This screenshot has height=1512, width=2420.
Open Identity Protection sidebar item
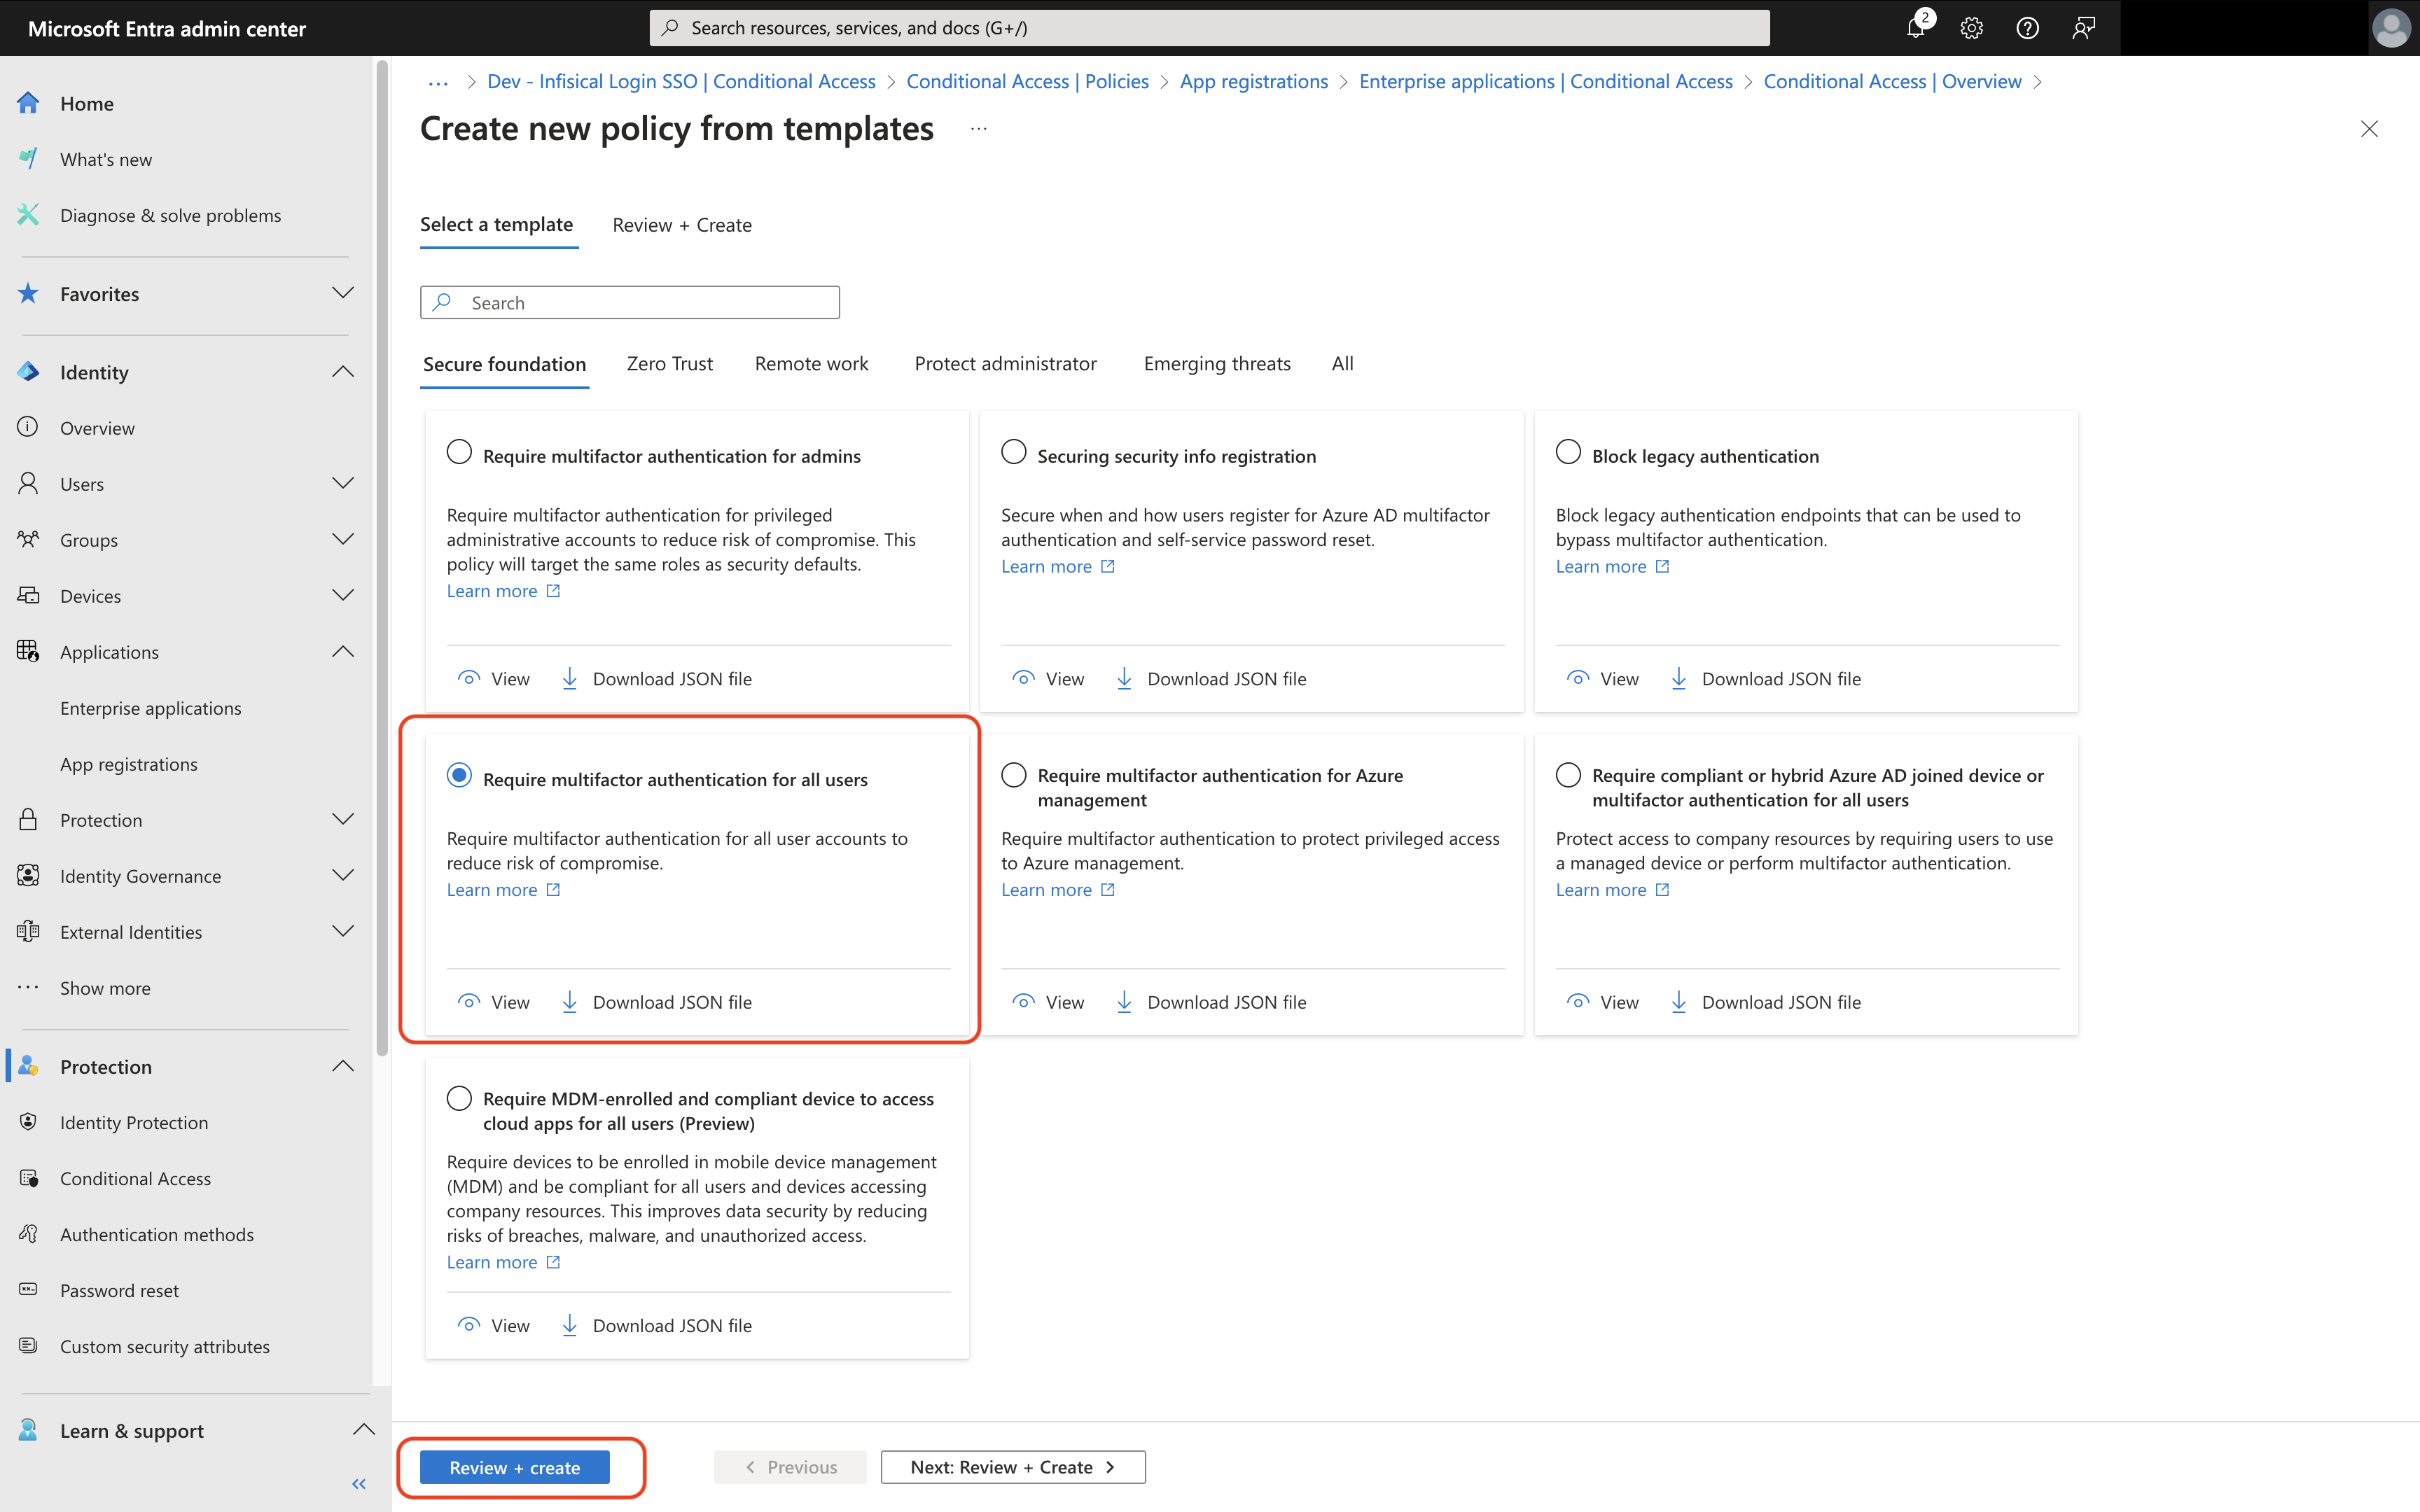pos(134,1122)
